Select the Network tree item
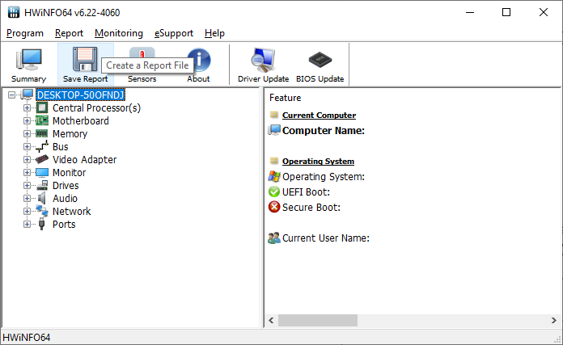563x345 pixels. (x=71, y=212)
